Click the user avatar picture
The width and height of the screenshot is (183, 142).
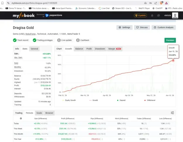pyautogui.click(x=175, y=16)
